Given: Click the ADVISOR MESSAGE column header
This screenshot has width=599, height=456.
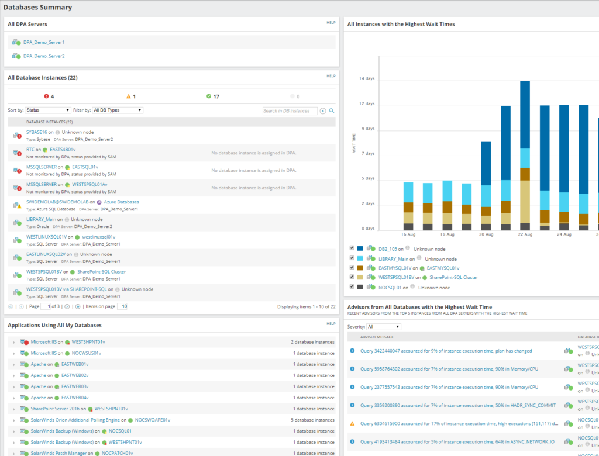Looking at the screenshot, I should point(377,337).
